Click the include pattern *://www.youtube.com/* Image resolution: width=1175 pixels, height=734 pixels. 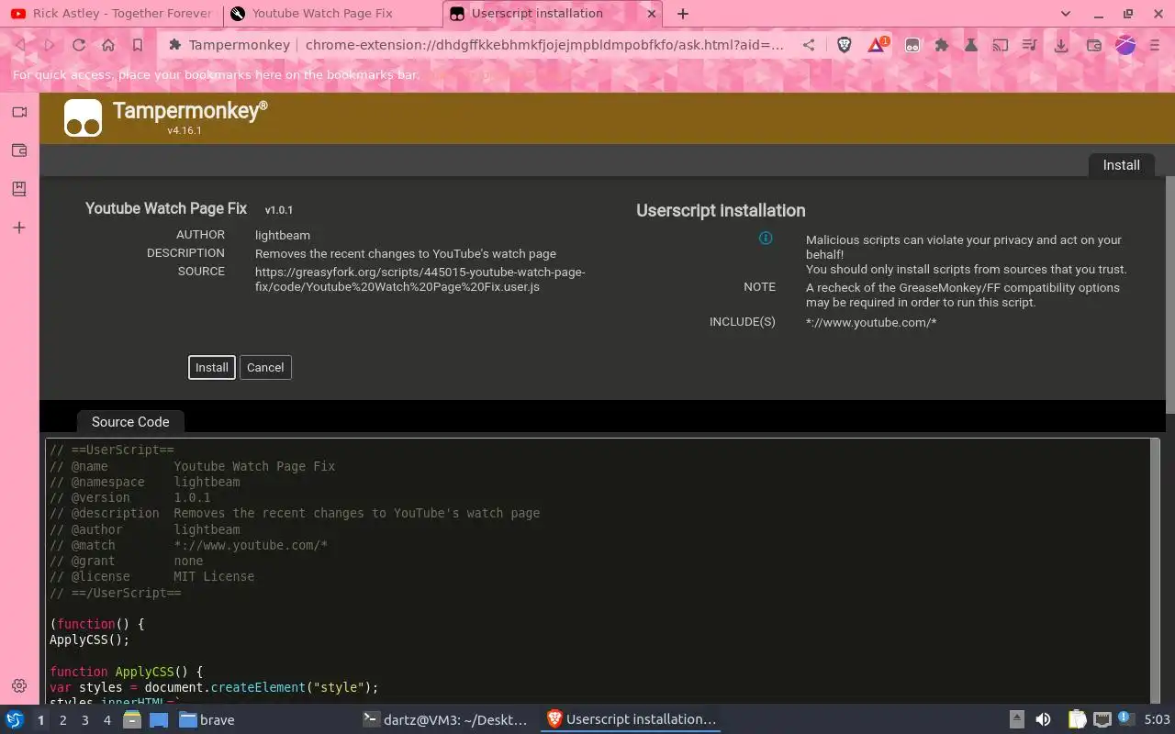point(871,322)
